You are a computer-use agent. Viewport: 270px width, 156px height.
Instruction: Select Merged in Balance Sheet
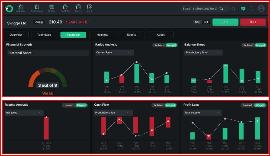pos(260,45)
